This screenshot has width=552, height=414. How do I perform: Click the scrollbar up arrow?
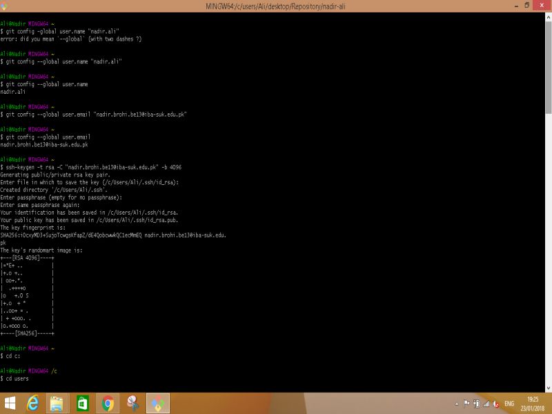tap(549, 17)
